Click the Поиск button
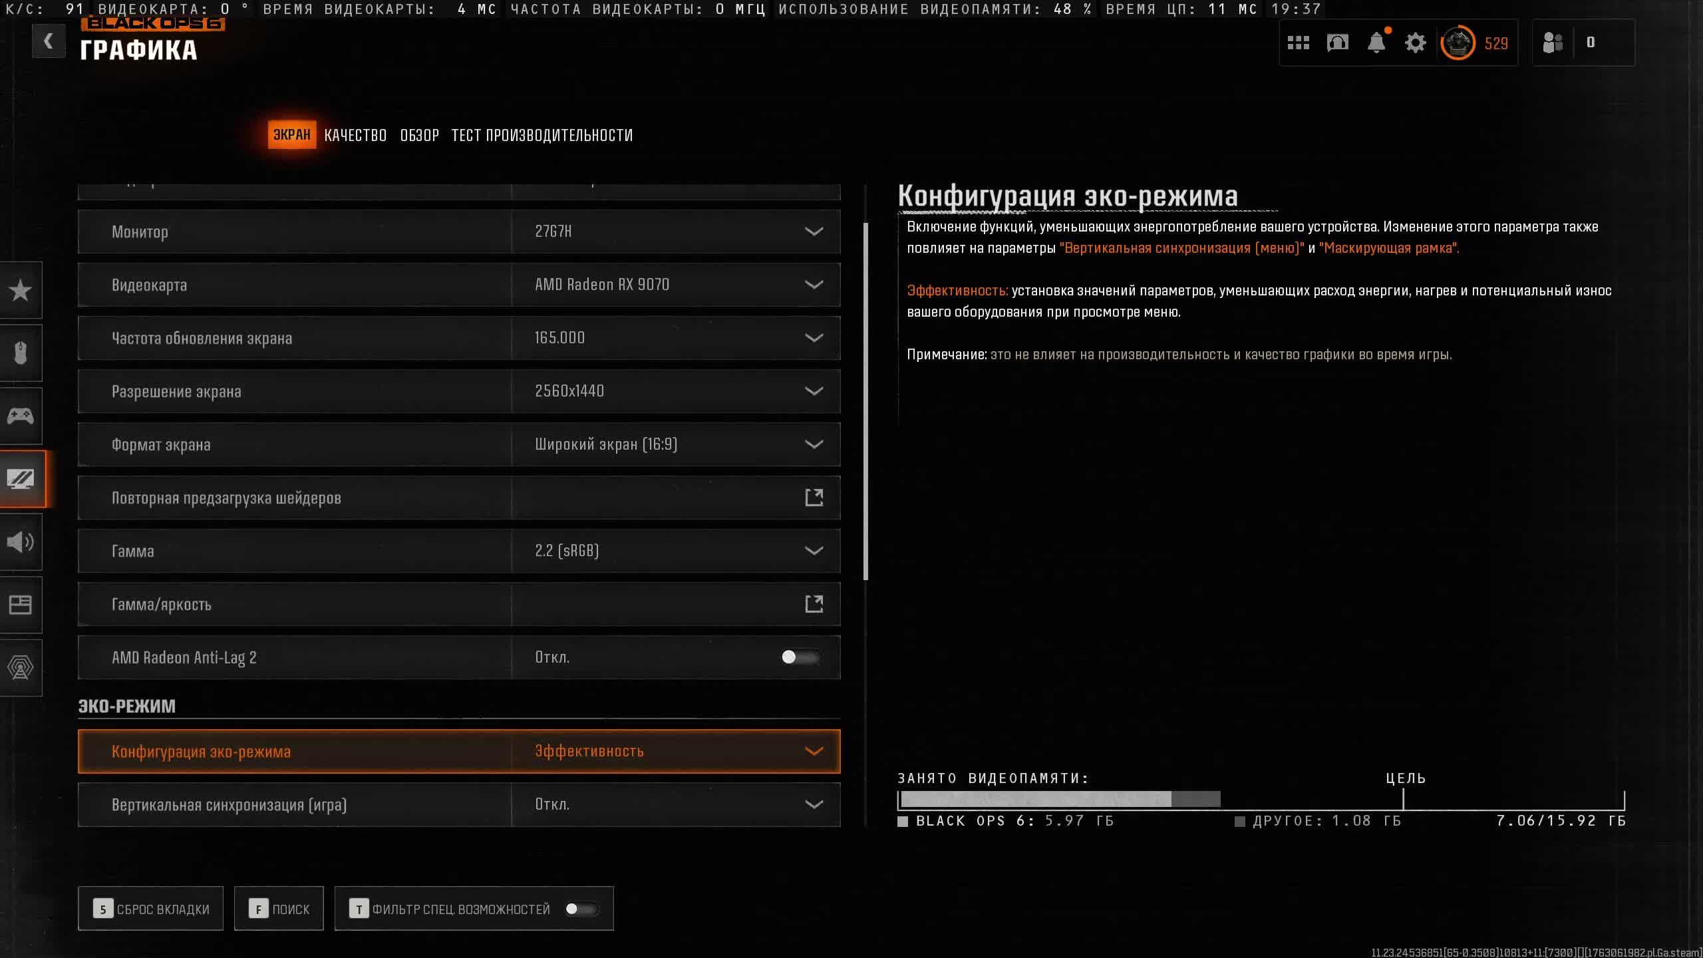This screenshot has height=958, width=1703. pyautogui.click(x=279, y=909)
